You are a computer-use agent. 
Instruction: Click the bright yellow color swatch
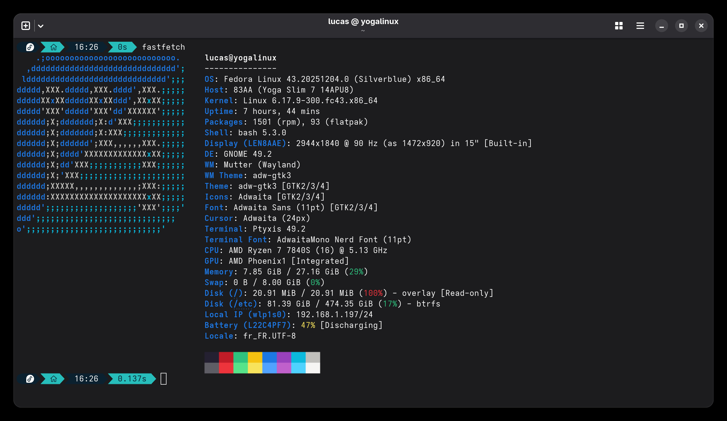coord(255,368)
